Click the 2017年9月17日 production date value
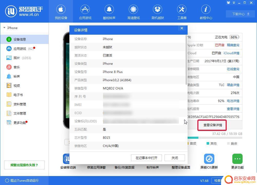Image resolution: width=257 pixels, height=185 pixels. pos(222,61)
